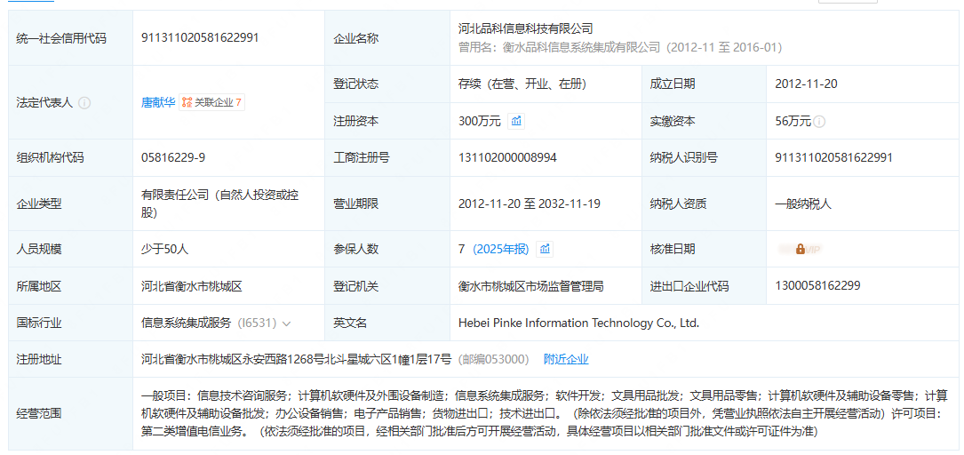The width and height of the screenshot is (964, 455).
Task: Open the insured persons chart icon
Action: click(545, 249)
